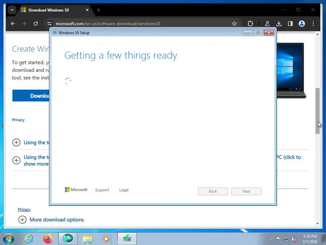Open the Chrome profile avatar
This screenshot has width=326, height=245.
(302, 24)
